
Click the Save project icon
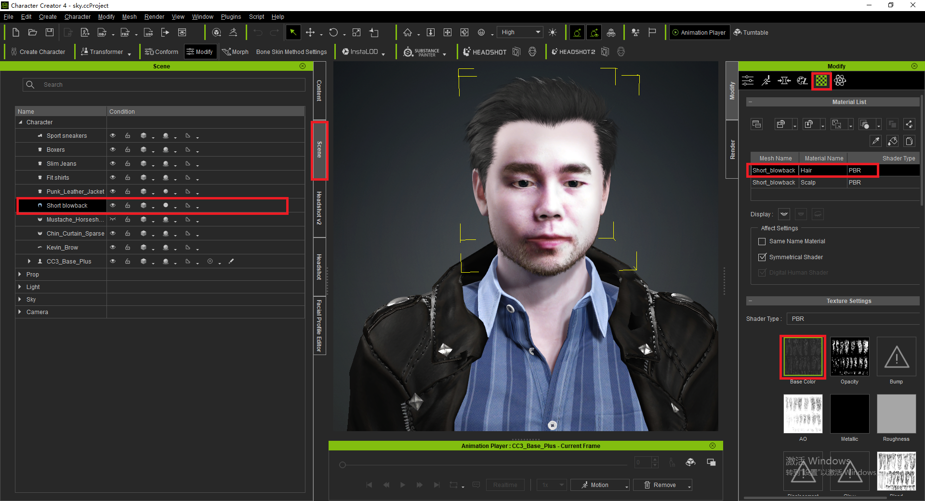[x=50, y=32]
